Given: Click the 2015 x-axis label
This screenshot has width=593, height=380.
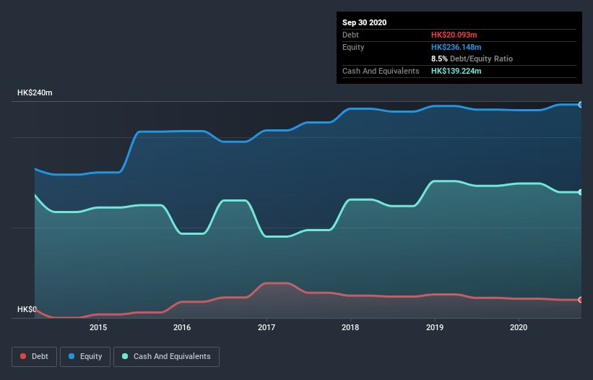Looking at the screenshot, I should 98,327.
